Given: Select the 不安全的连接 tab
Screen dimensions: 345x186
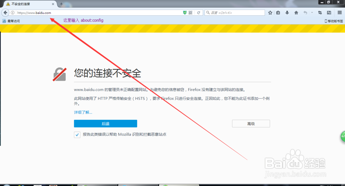Looking at the screenshot, I should click(x=30, y=4).
